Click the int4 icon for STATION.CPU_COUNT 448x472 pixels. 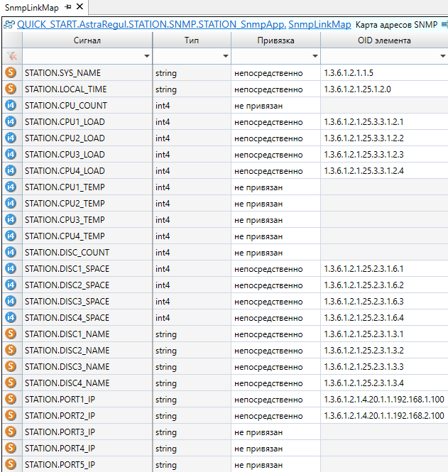(11, 105)
